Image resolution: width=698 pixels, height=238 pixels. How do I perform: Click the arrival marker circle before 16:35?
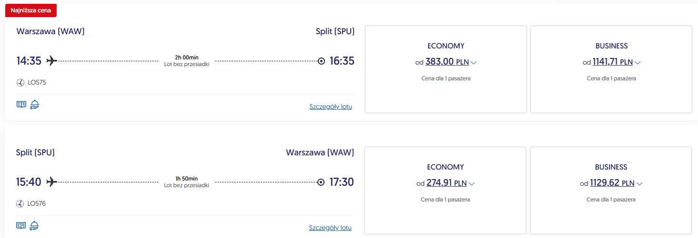(x=321, y=61)
